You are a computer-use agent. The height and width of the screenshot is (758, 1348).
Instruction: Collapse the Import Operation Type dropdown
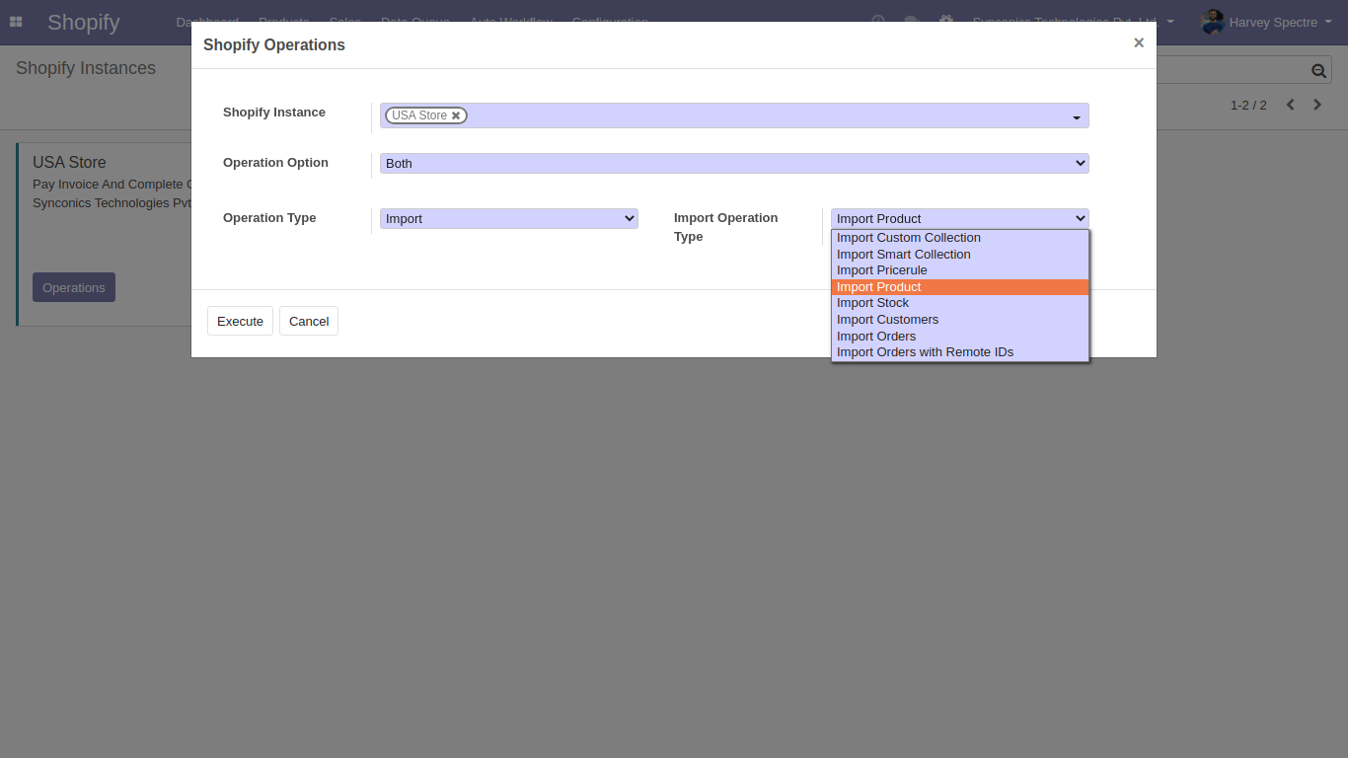tap(959, 218)
